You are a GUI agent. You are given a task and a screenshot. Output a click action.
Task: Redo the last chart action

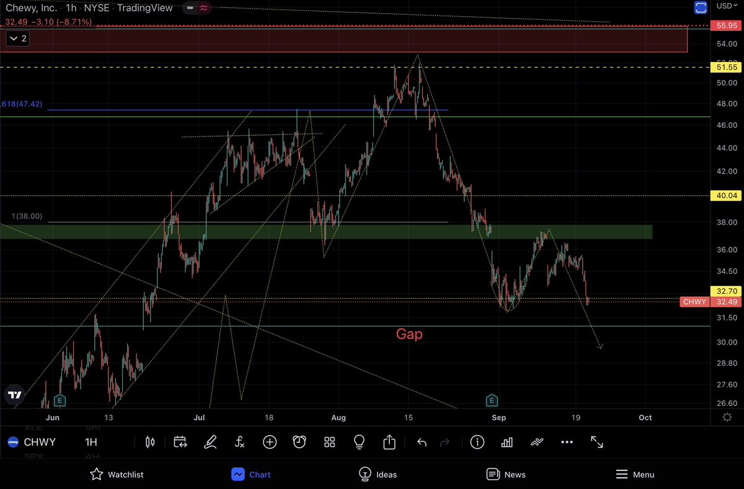(445, 442)
